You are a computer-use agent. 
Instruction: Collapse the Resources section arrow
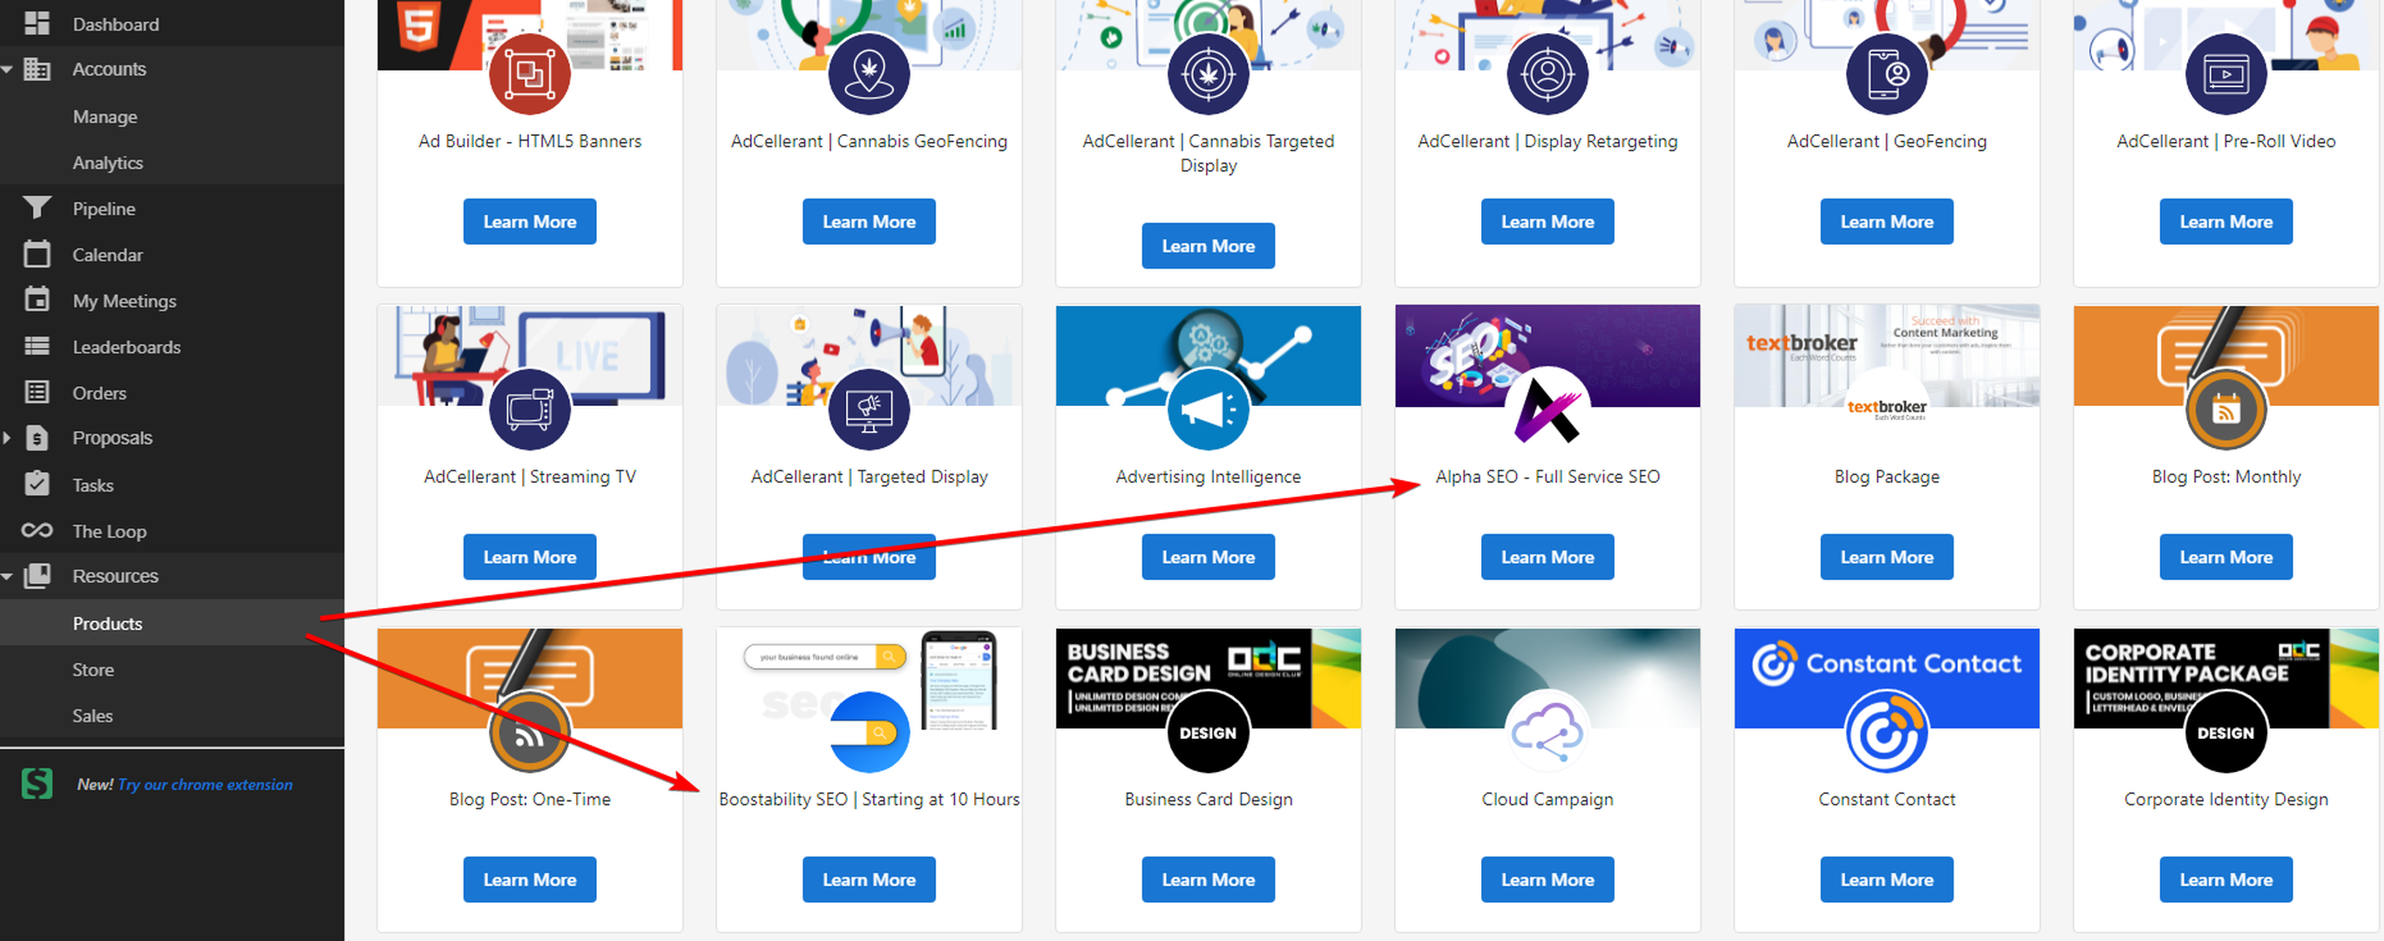(x=7, y=577)
